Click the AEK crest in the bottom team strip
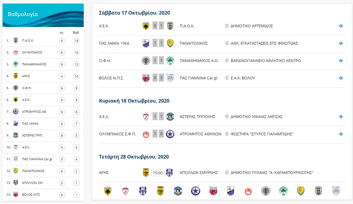This screenshot has height=204, width=353. click(108, 191)
